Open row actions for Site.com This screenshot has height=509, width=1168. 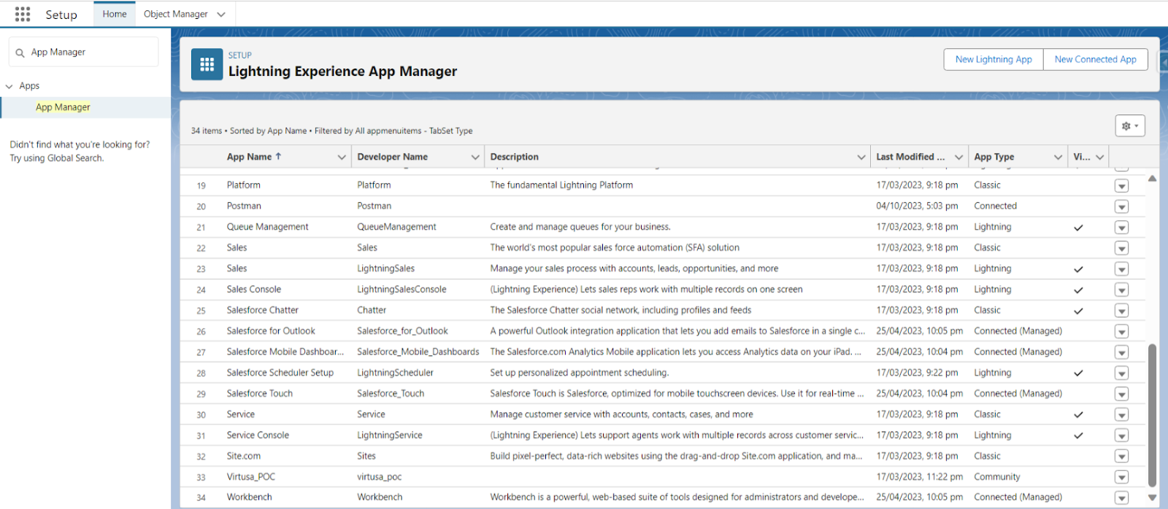point(1122,456)
